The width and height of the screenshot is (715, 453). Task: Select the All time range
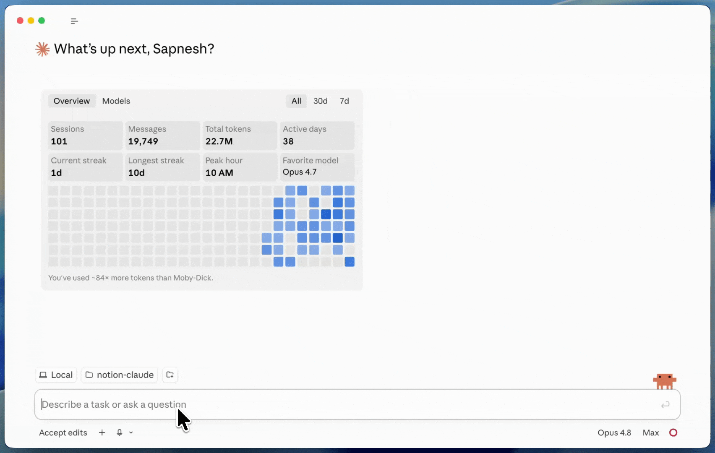[x=296, y=101]
